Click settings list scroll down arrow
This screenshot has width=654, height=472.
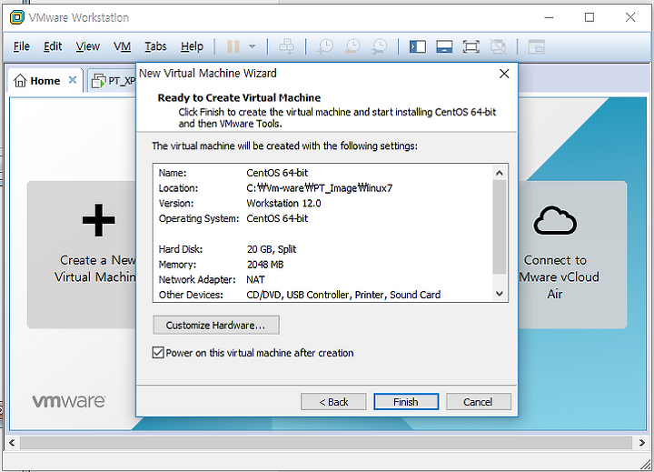500,294
